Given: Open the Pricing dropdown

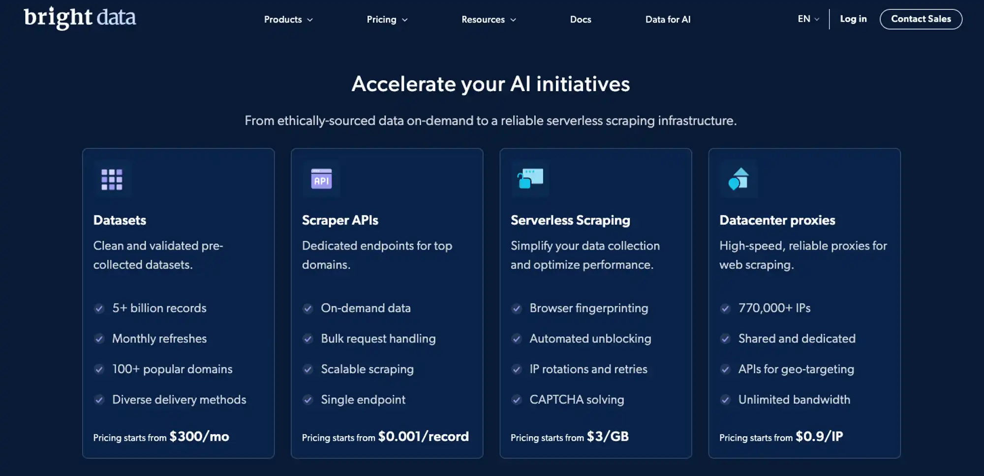Looking at the screenshot, I should click(x=387, y=20).
